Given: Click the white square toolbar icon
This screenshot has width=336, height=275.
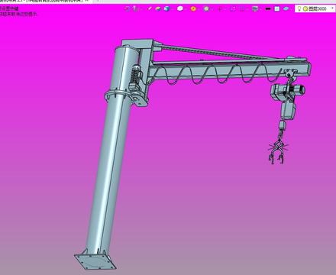Looking at the screenshot, I should [277, 9].
